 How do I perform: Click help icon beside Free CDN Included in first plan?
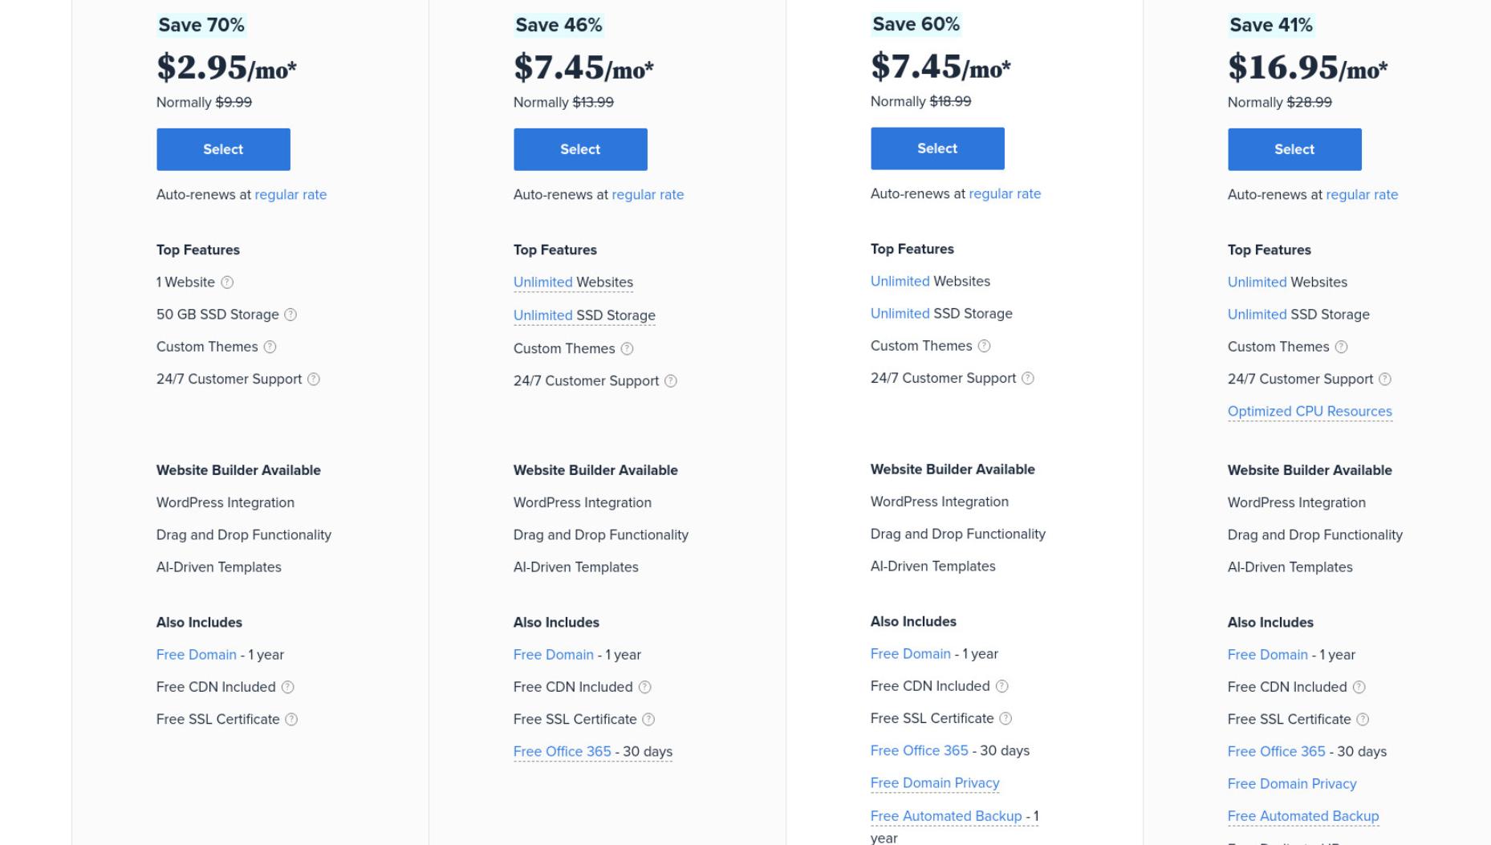(287, 687)
